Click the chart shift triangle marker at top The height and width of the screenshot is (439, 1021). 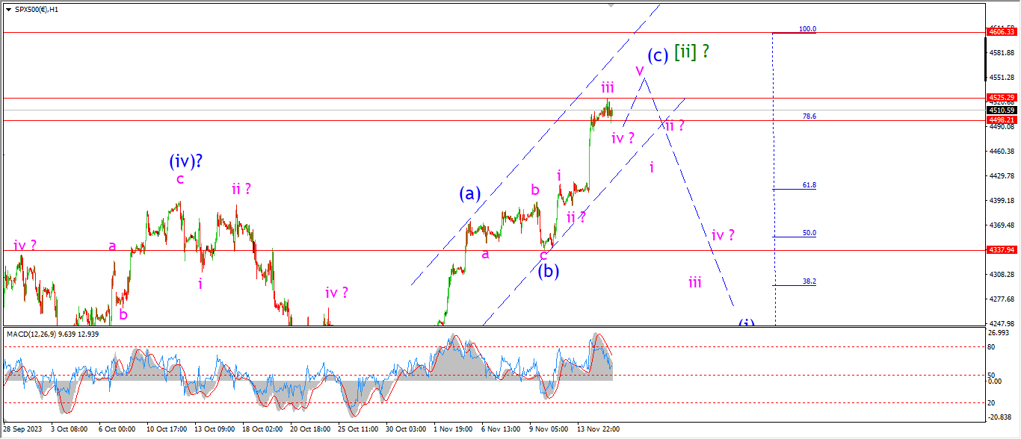(x=612, y=4)
